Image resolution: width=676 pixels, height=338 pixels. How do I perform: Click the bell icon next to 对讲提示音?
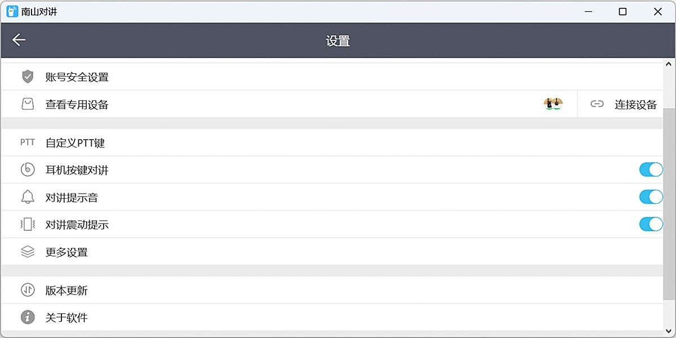tap(27, 197)
